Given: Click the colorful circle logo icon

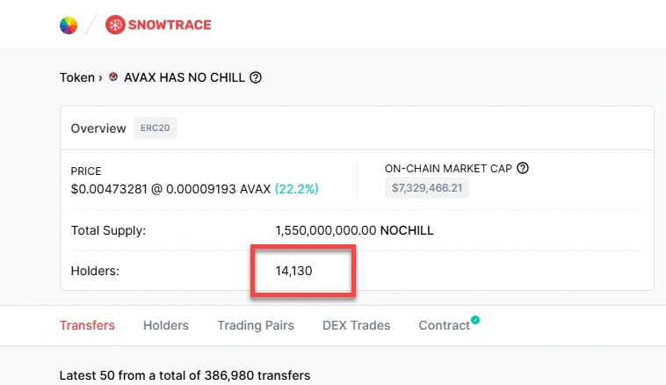Looking at the screenshot, I should click(69, 25).
